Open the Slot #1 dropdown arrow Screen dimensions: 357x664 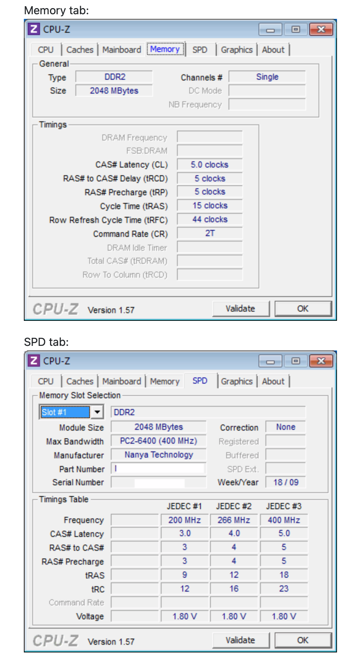[97, 412]
